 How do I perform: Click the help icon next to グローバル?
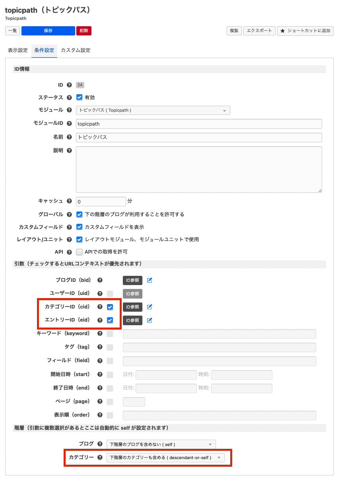point(69,214)
